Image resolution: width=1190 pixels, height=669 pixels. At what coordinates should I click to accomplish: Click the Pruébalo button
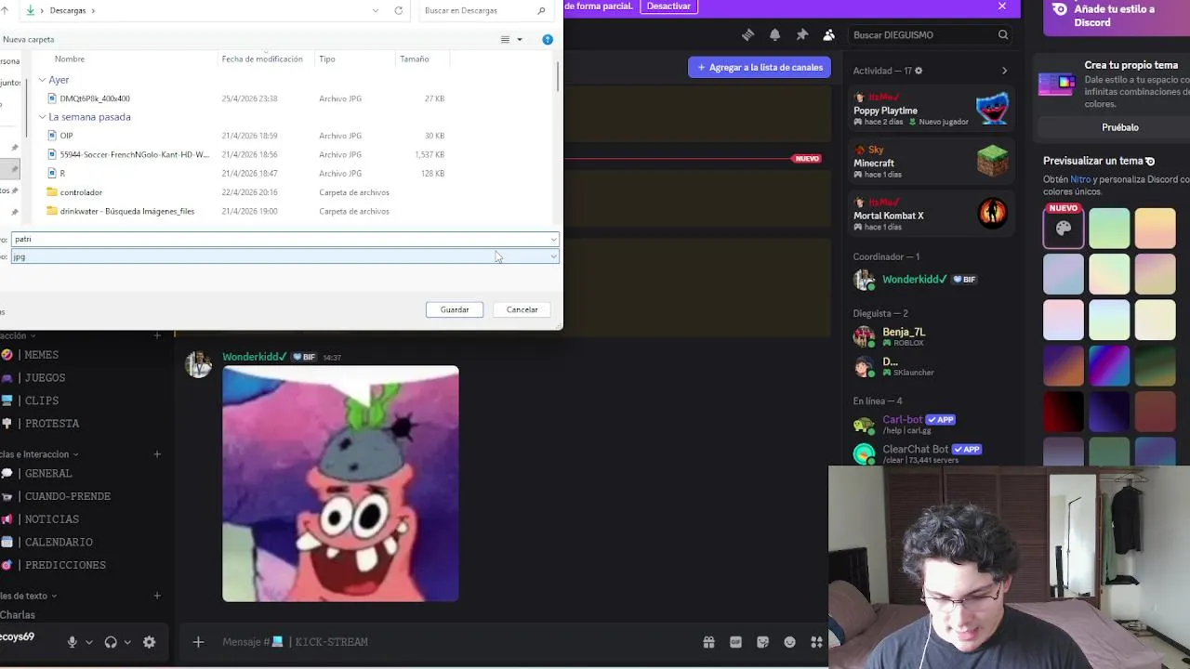1119,127
